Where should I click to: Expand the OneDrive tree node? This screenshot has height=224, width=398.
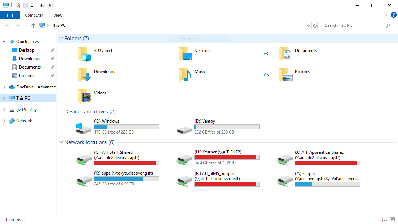pos(4,87)
